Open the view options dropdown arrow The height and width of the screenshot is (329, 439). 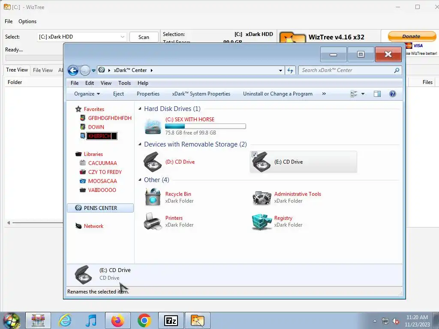click(x=363, y=94)
